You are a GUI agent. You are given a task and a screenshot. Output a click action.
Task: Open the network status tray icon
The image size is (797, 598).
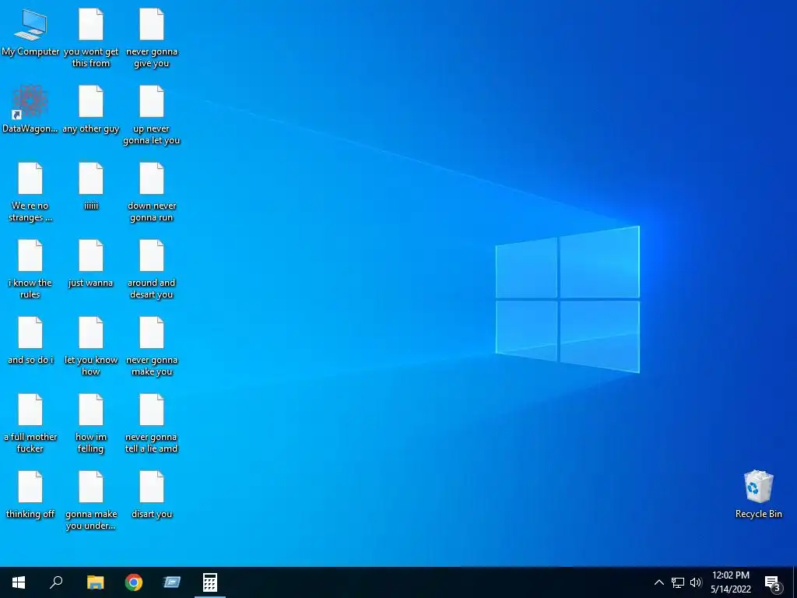tap(678, 582)
